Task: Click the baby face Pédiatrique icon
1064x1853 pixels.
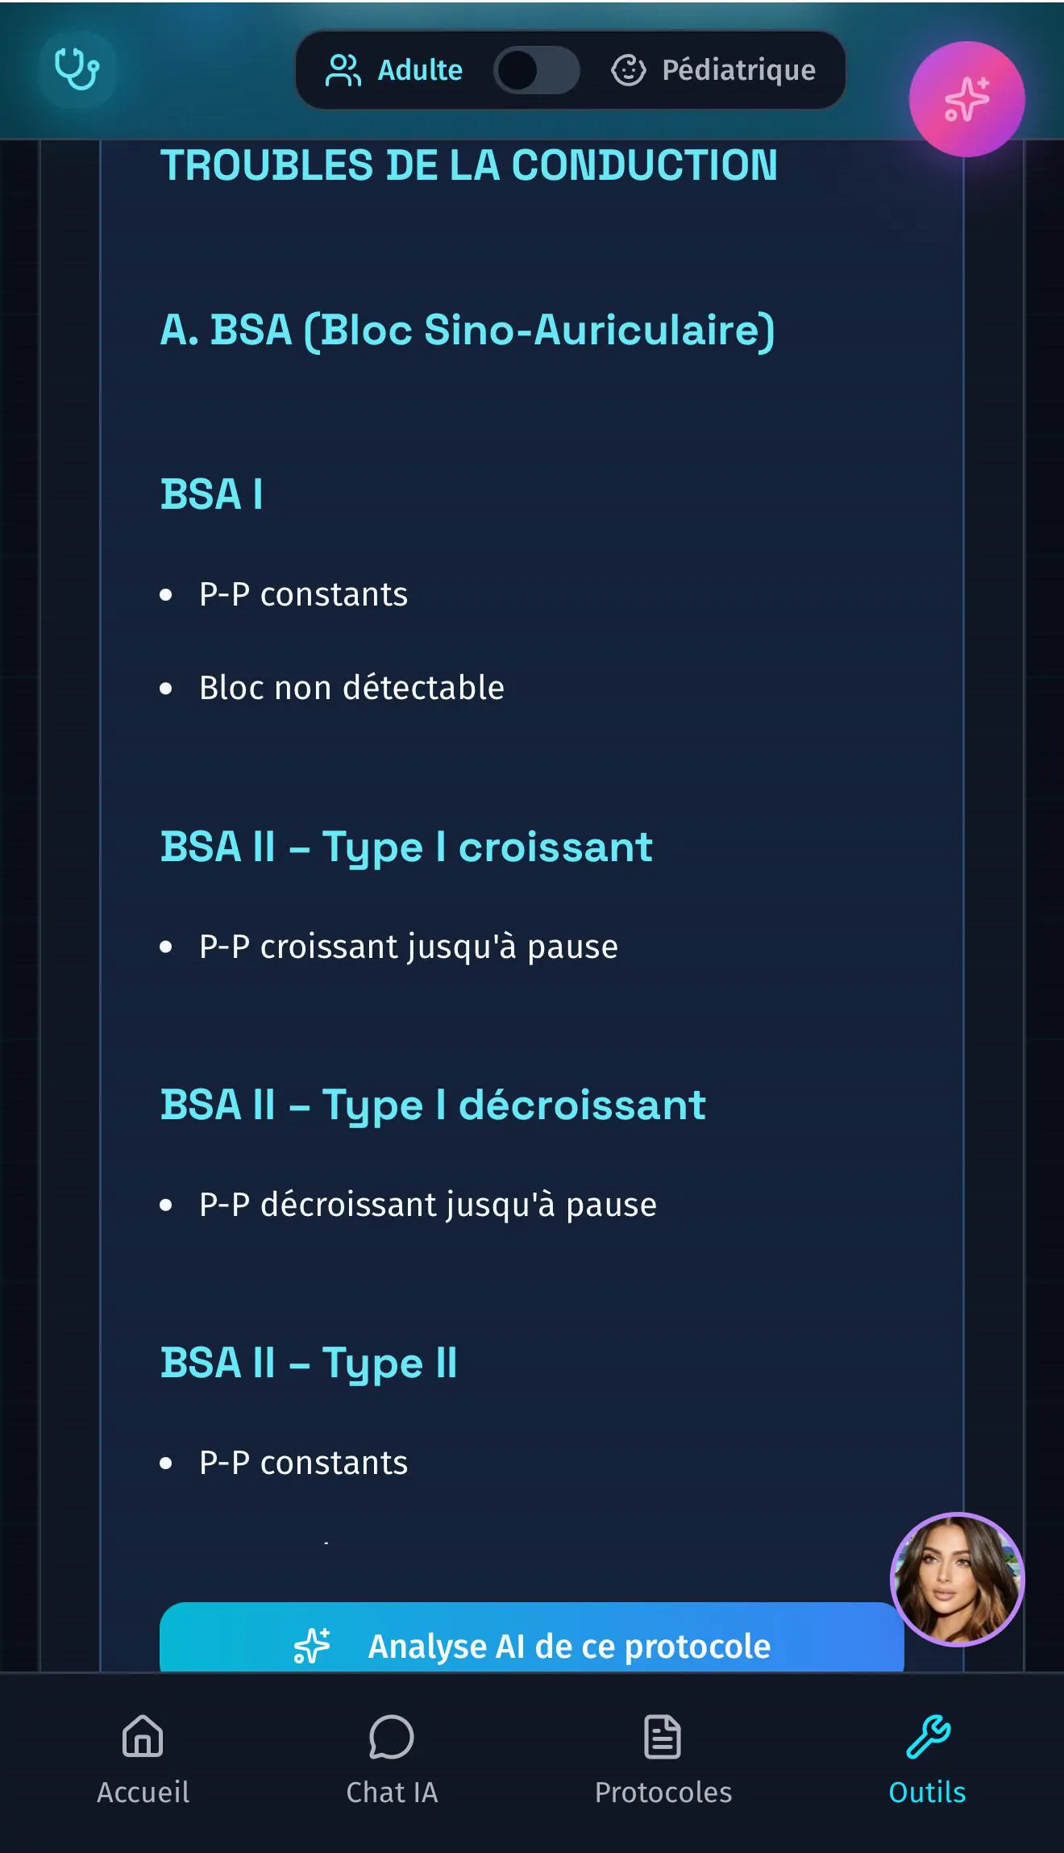Action: click(628, 70)
